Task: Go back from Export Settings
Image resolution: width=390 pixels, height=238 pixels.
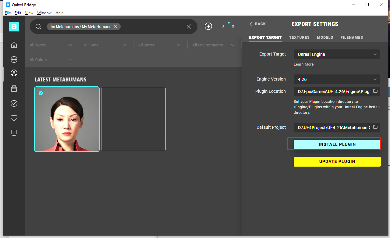Action: [257, 24]
